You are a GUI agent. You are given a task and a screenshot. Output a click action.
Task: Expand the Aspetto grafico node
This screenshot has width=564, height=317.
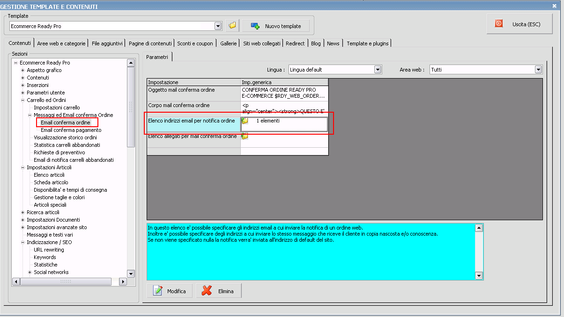pos(22,70)
